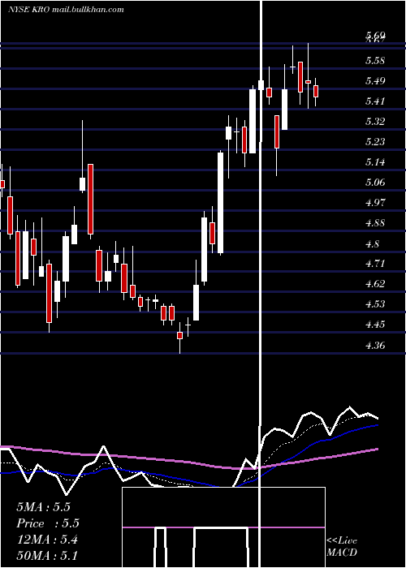Viewport: 406px width, 568px height.
Task: Click the 4.62 price axis label
Action: tap(375, 284)
